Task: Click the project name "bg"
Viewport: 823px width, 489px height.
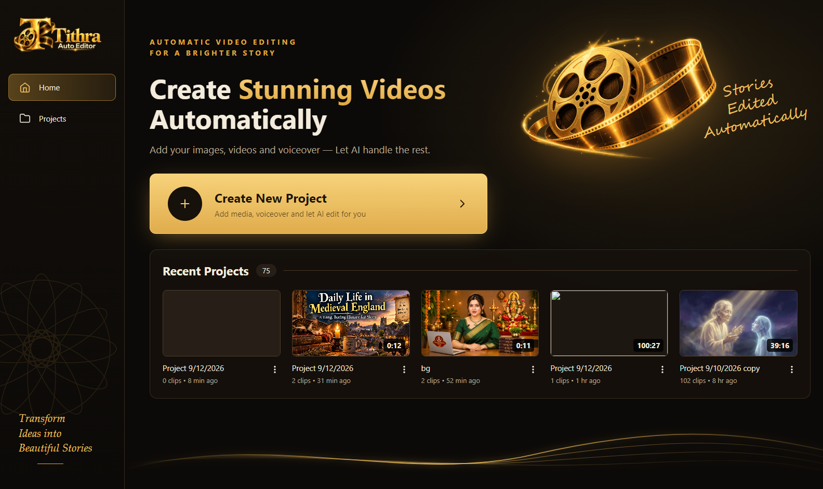Action: click(x=426, y=368)
